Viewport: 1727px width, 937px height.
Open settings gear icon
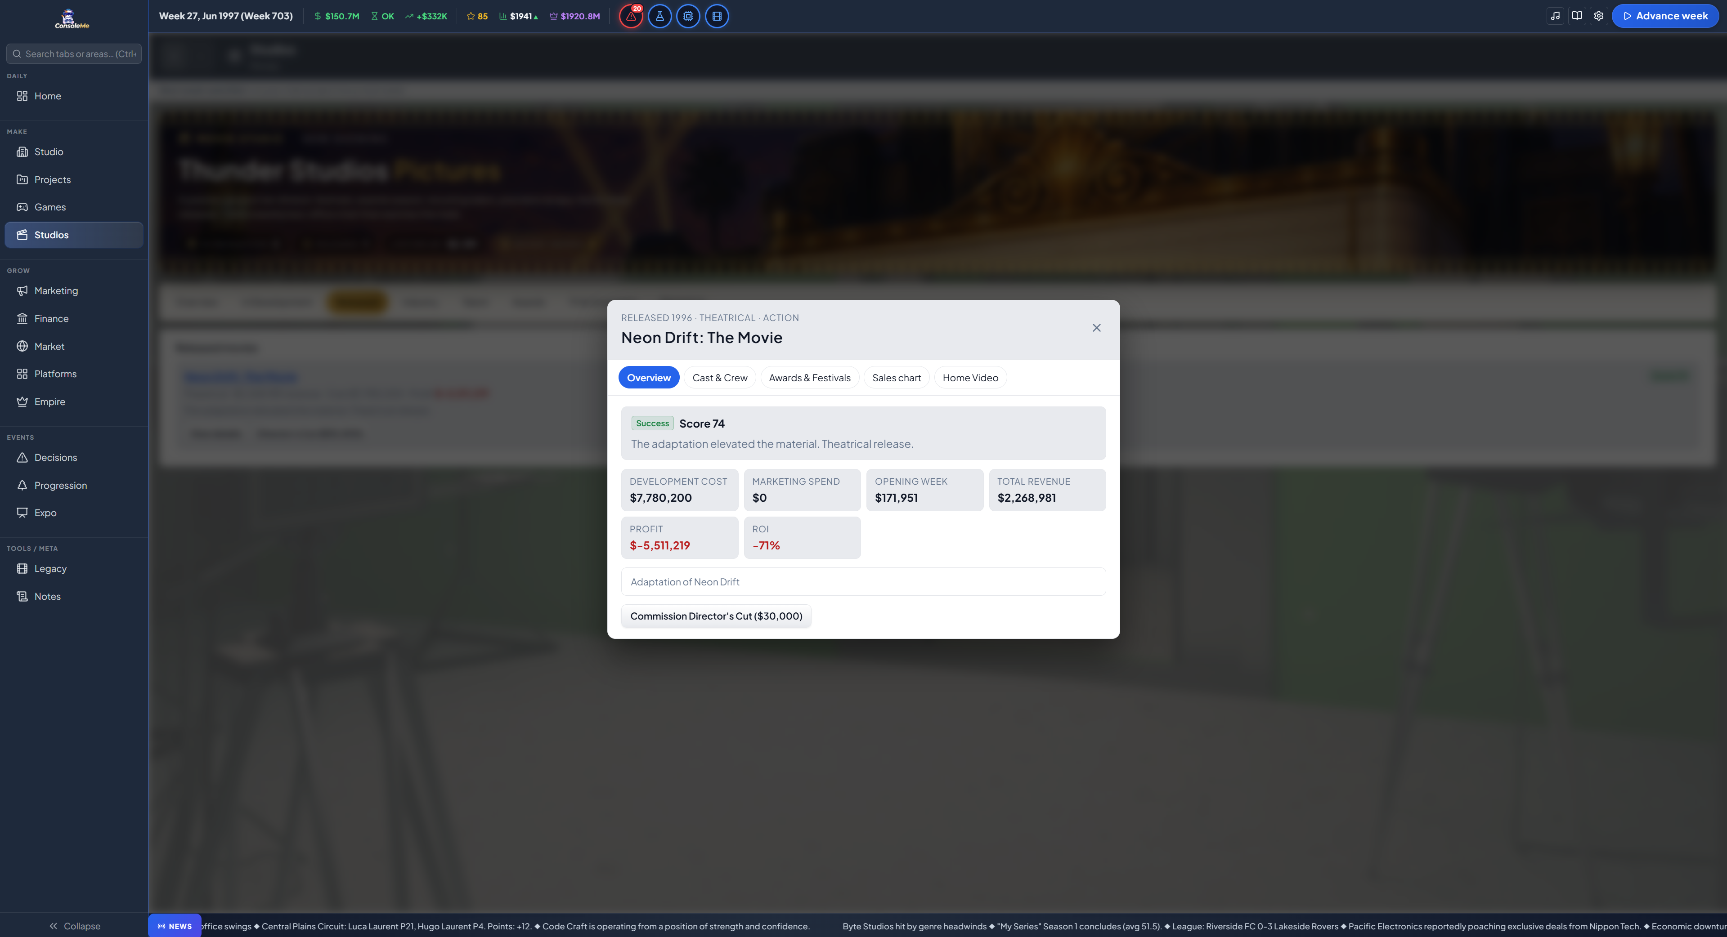1599,16
